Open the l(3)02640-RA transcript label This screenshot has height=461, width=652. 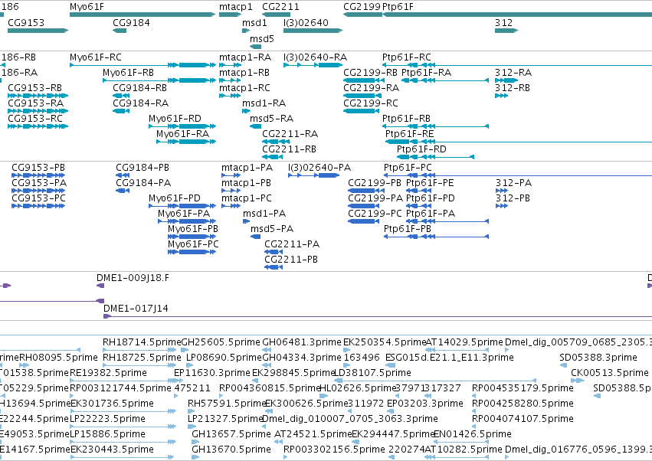pyautogui.click(x=315, y=57)
